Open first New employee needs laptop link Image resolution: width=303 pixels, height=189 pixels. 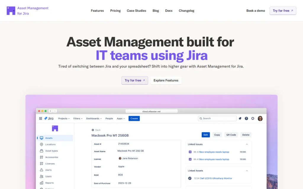214,152
